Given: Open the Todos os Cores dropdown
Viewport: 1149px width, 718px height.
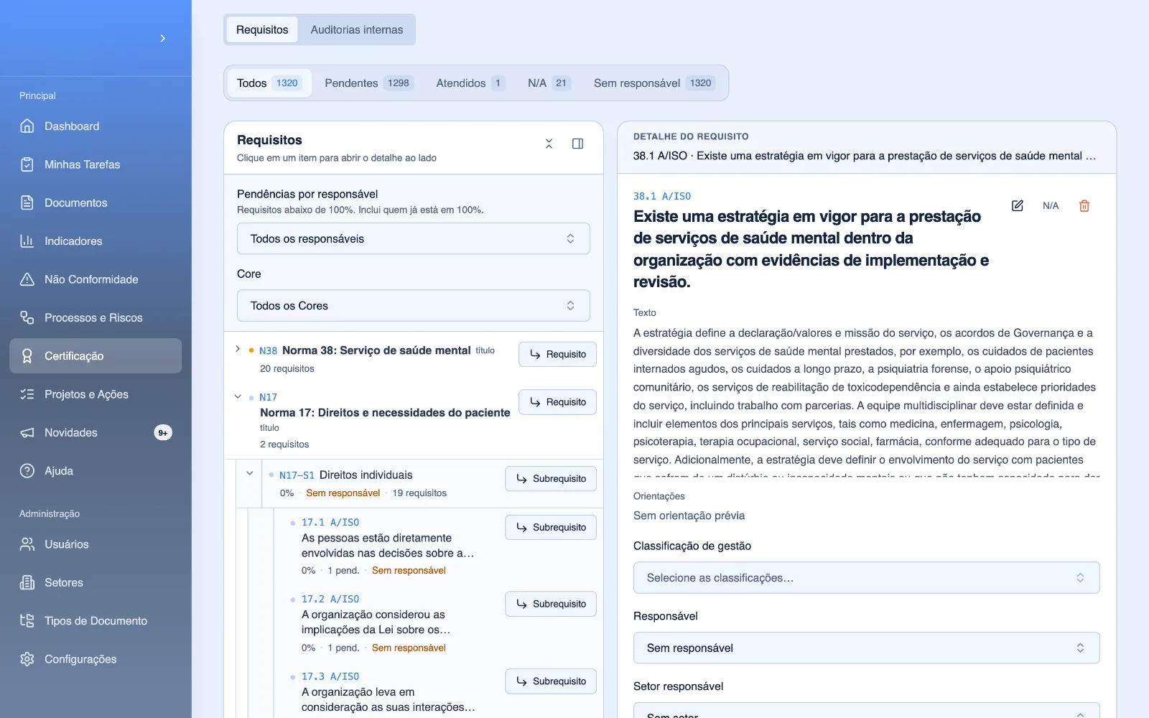Looking at the screenshot, I should click(414, 306).
